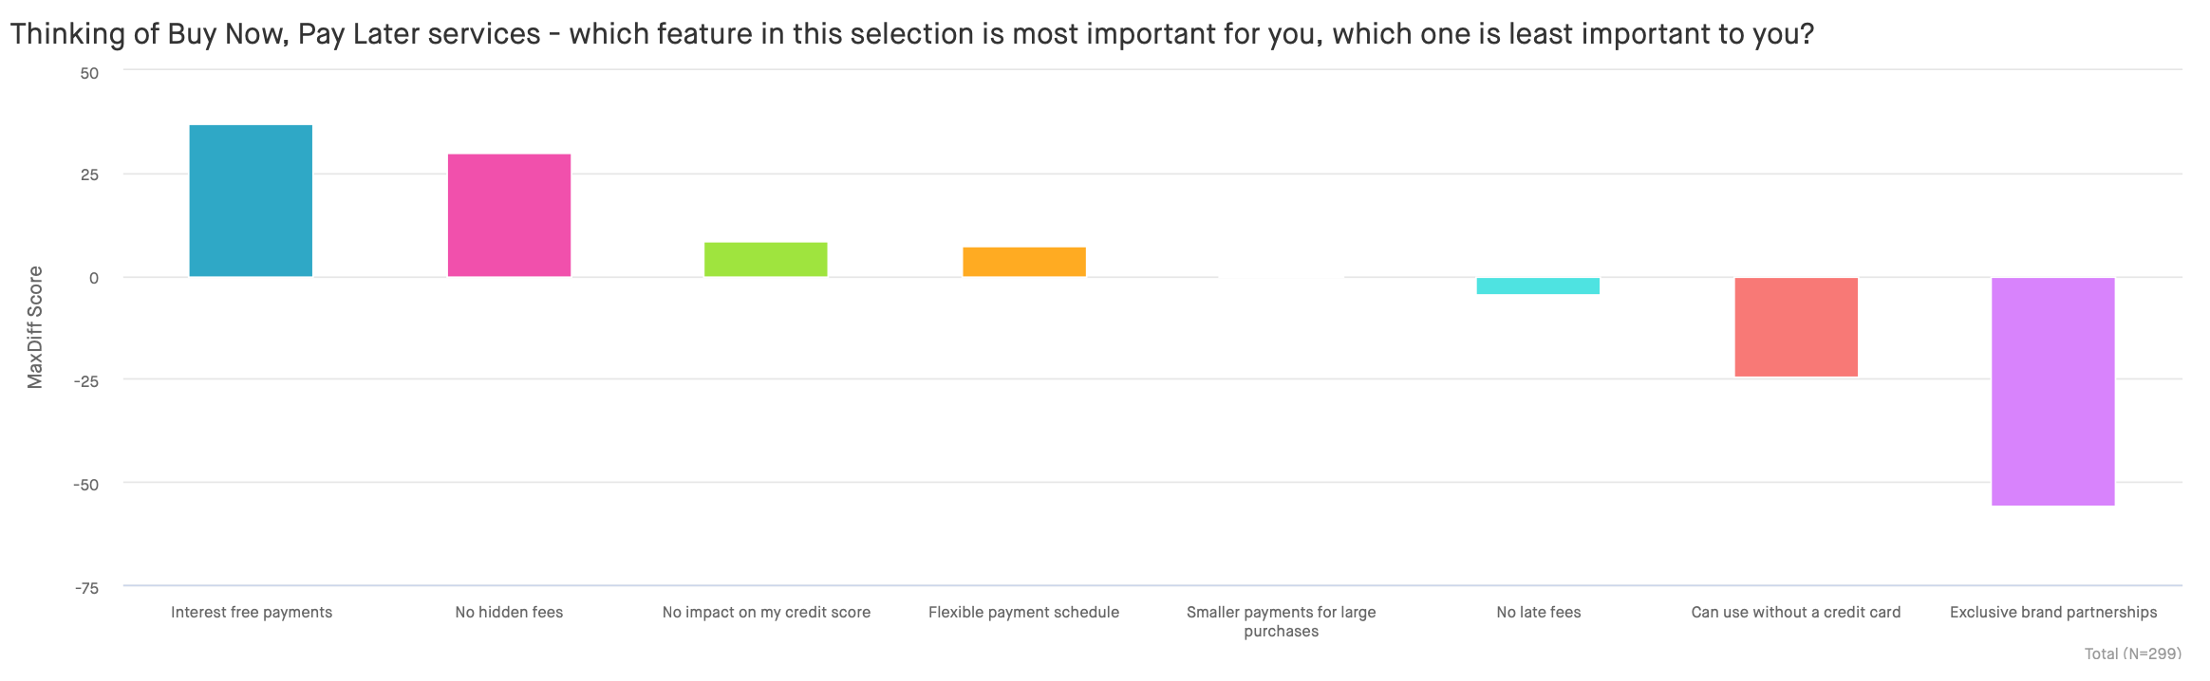Screen dimensions: 2210x681
Task: Click the Total (N=299) footnote
Action: coord(2133,653)
